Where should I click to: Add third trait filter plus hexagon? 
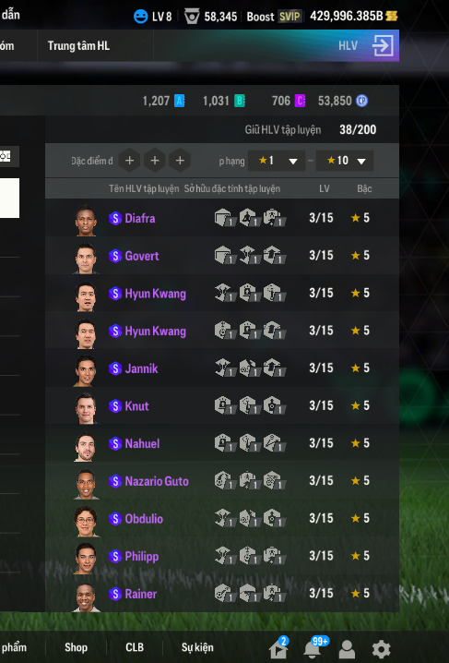[x=180, y=161]
